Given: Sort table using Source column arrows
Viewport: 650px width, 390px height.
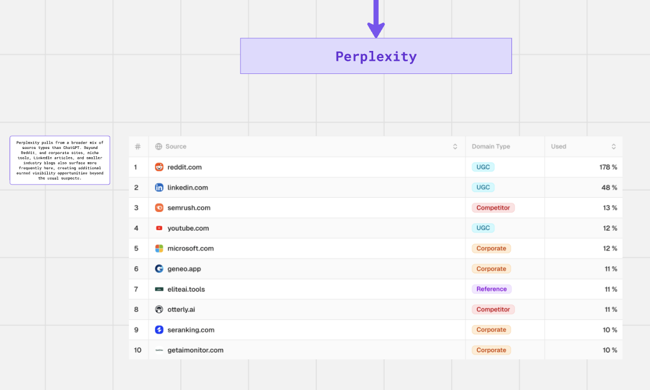Looking at the screenshot, I should [x=455, y=147].
